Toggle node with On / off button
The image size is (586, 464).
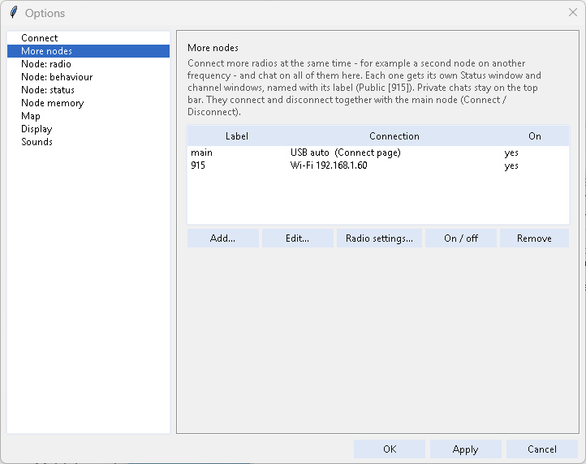point(461,238)
